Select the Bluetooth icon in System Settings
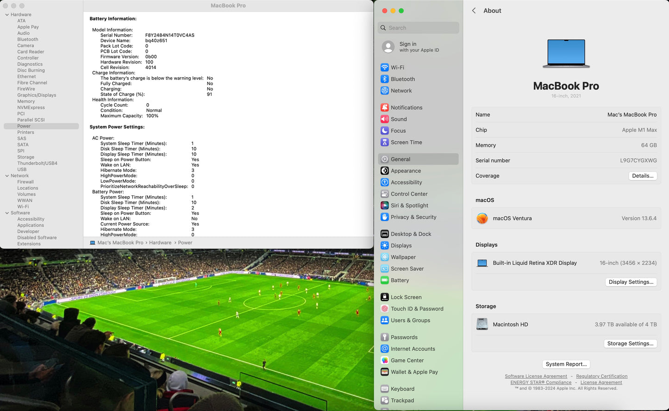Screen dimensions: 669x411 (384, 79)
